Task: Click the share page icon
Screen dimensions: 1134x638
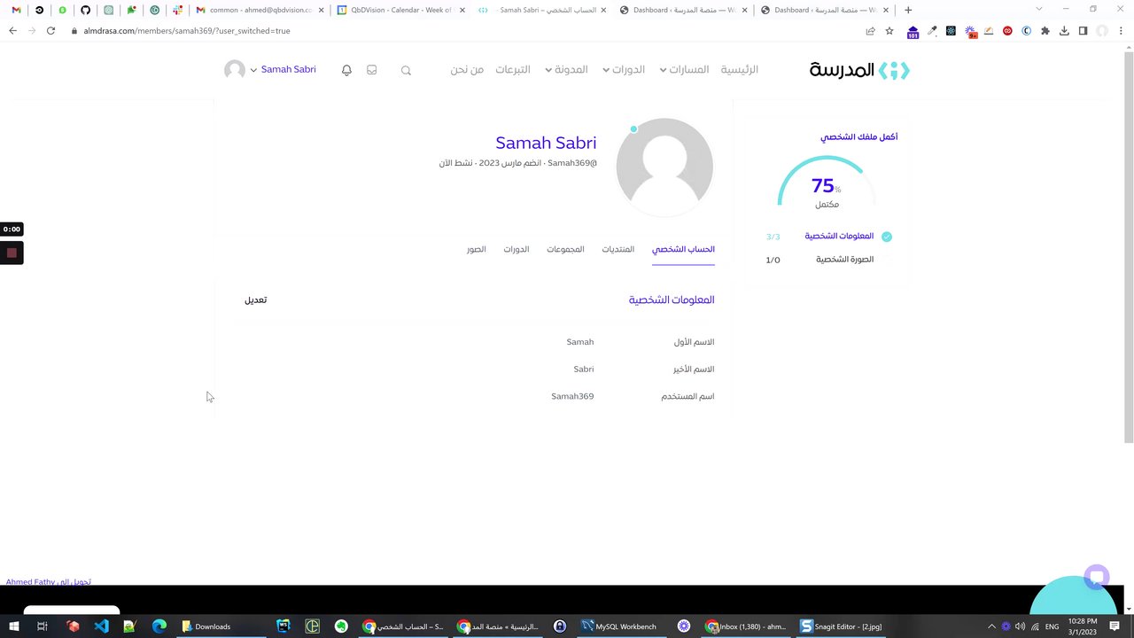Action: click(870, 30)
